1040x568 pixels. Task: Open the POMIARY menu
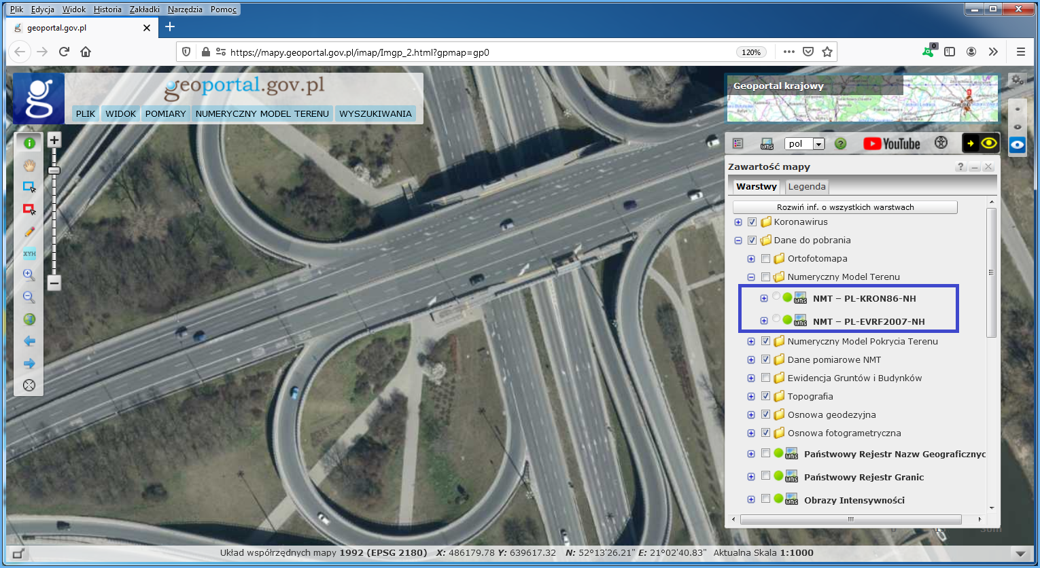click(x=165, y=113)
